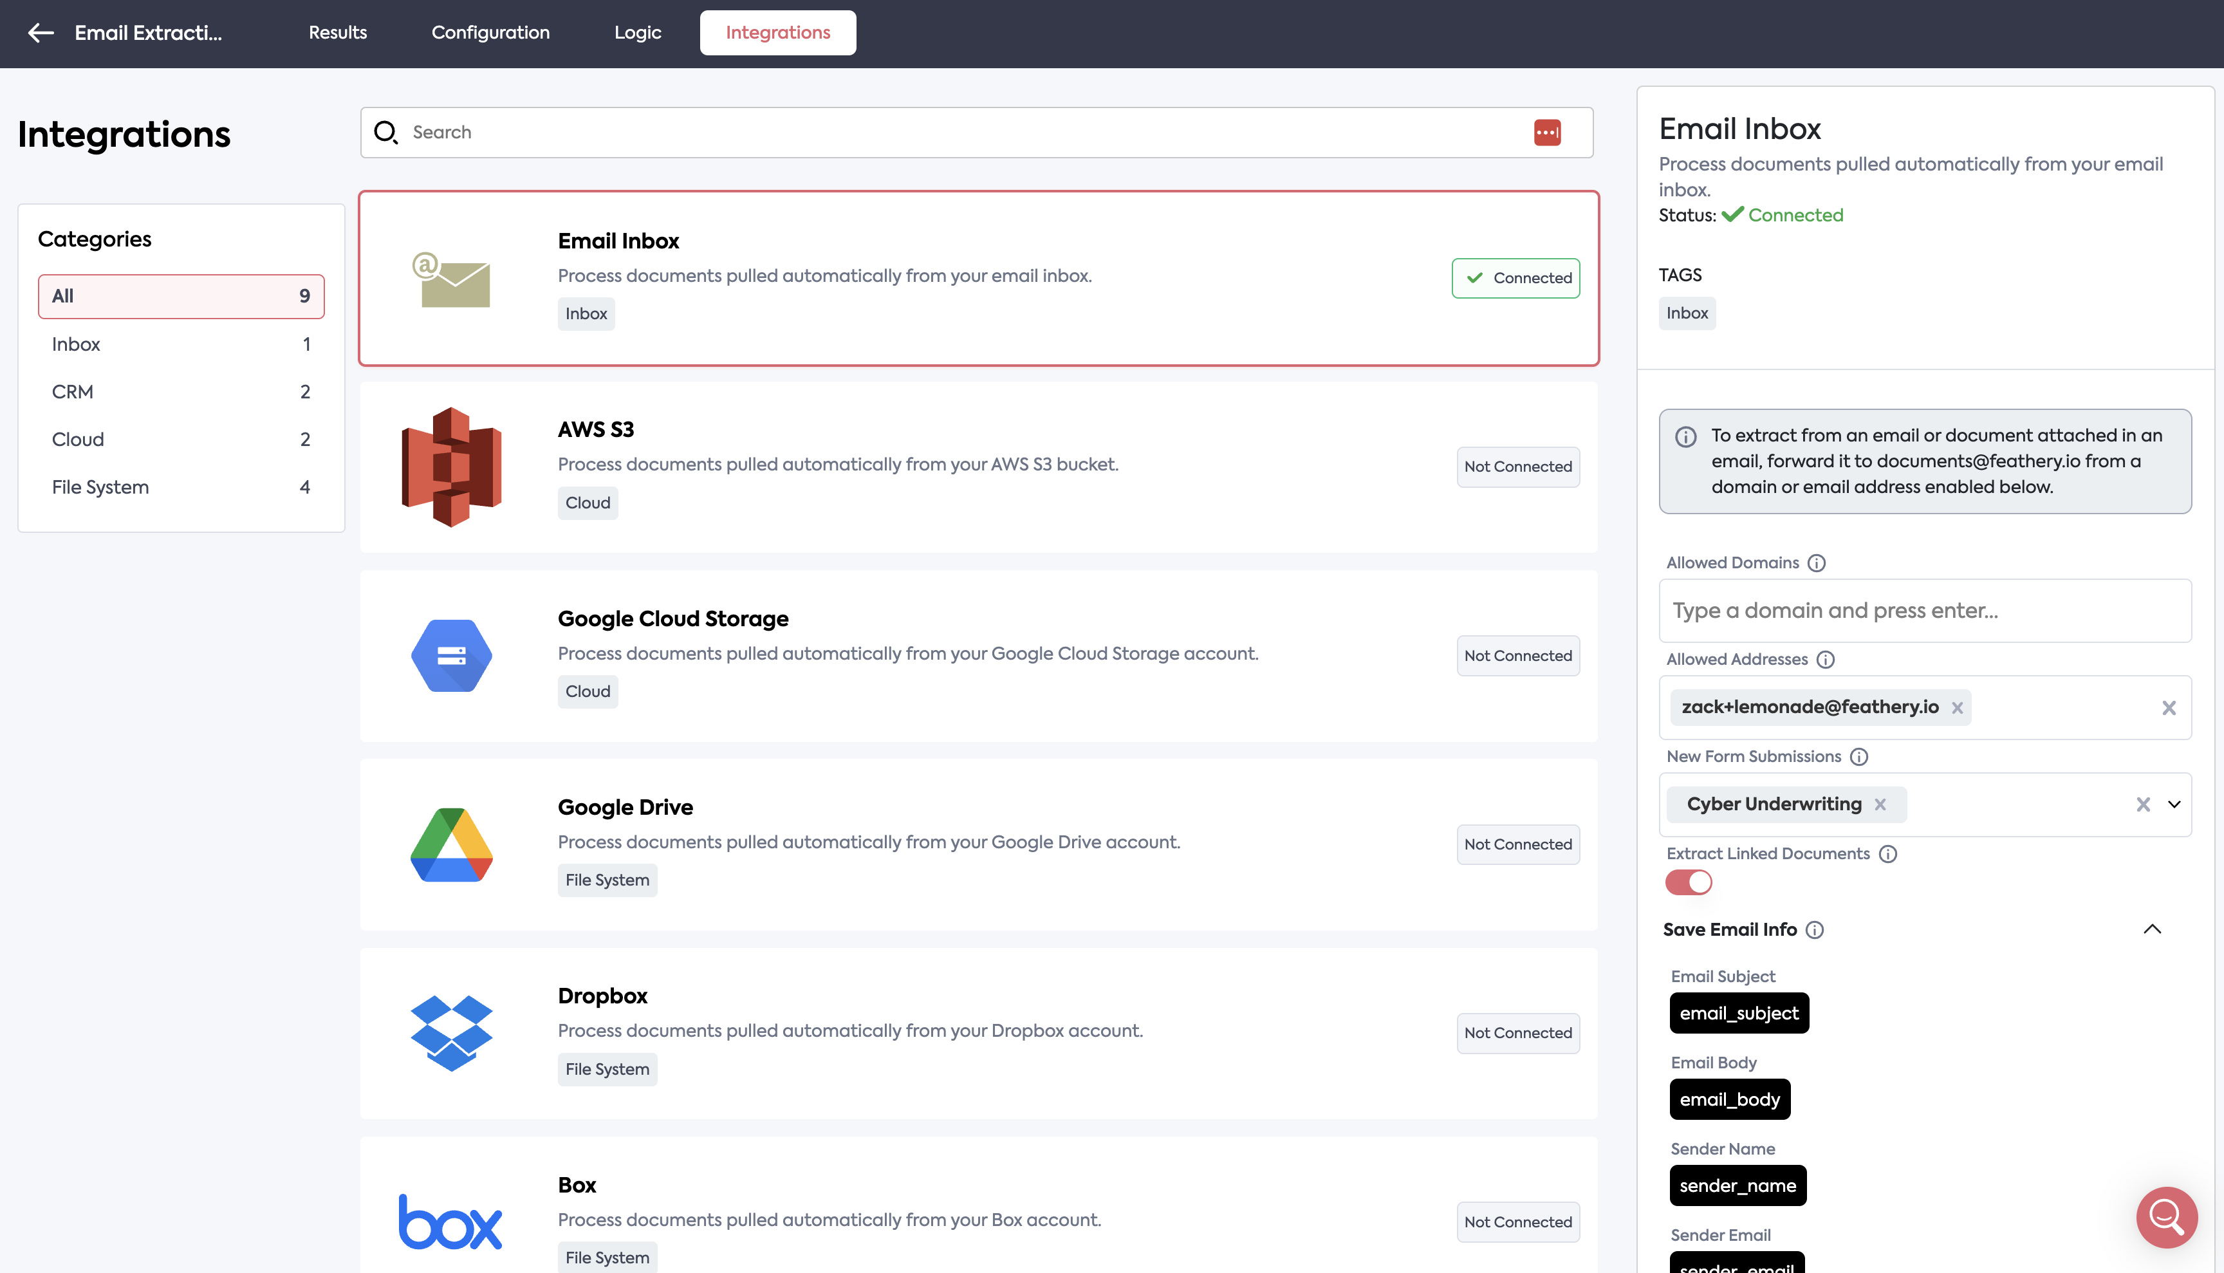The image size is (2224, 1273).
Task: Click the AWS S3 logo
Action: pos(451,467)
